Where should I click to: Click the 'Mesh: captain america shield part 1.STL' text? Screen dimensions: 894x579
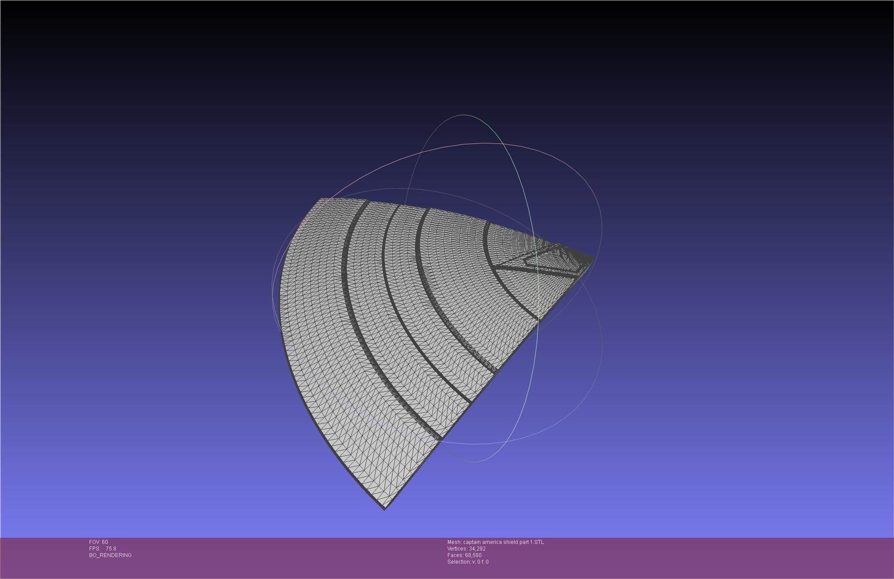[496, 542]
